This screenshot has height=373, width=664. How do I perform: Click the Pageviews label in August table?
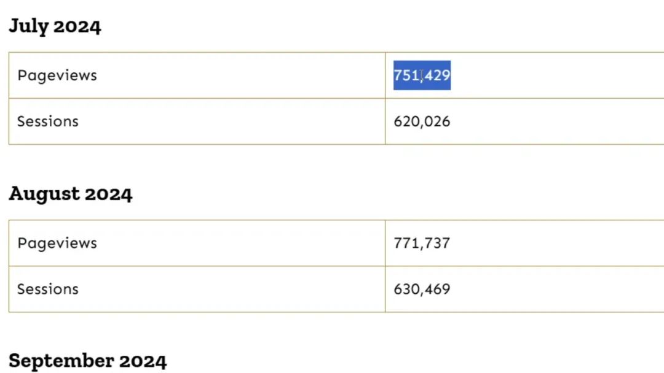point(57,243)
